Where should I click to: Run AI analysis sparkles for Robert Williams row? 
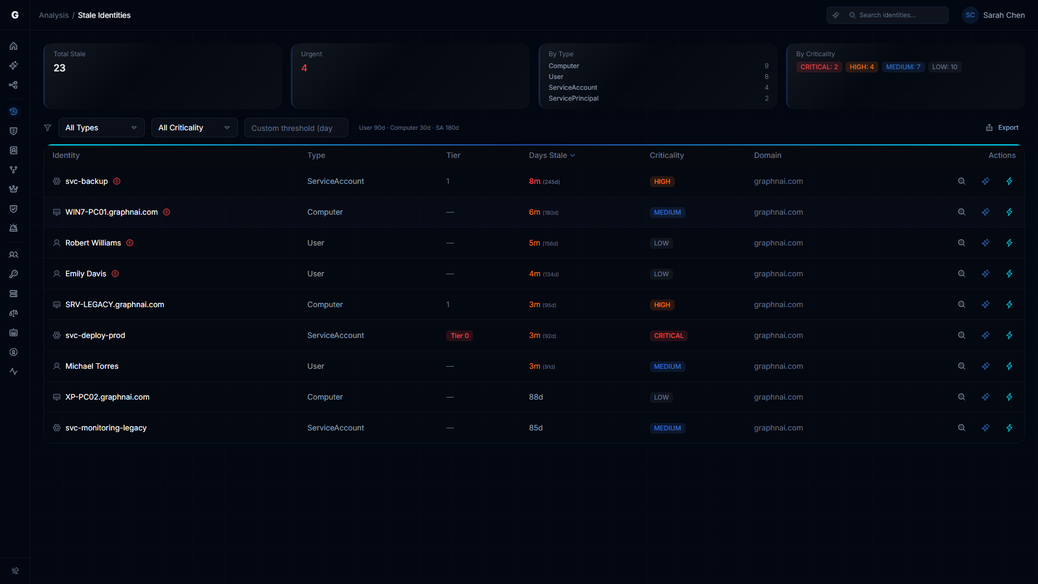[x=986, y=243]
